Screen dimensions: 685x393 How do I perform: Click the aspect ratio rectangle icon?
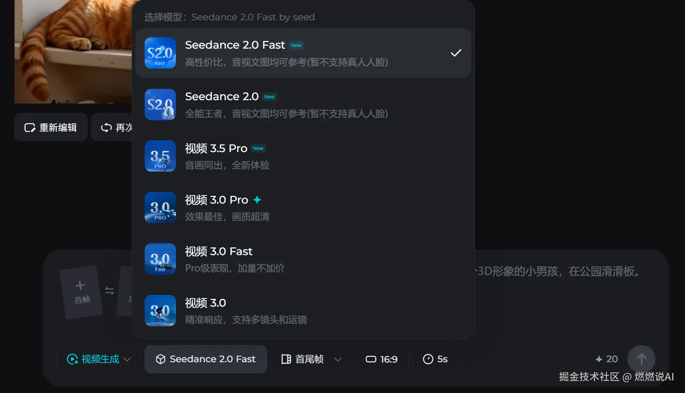click(371, 359)
